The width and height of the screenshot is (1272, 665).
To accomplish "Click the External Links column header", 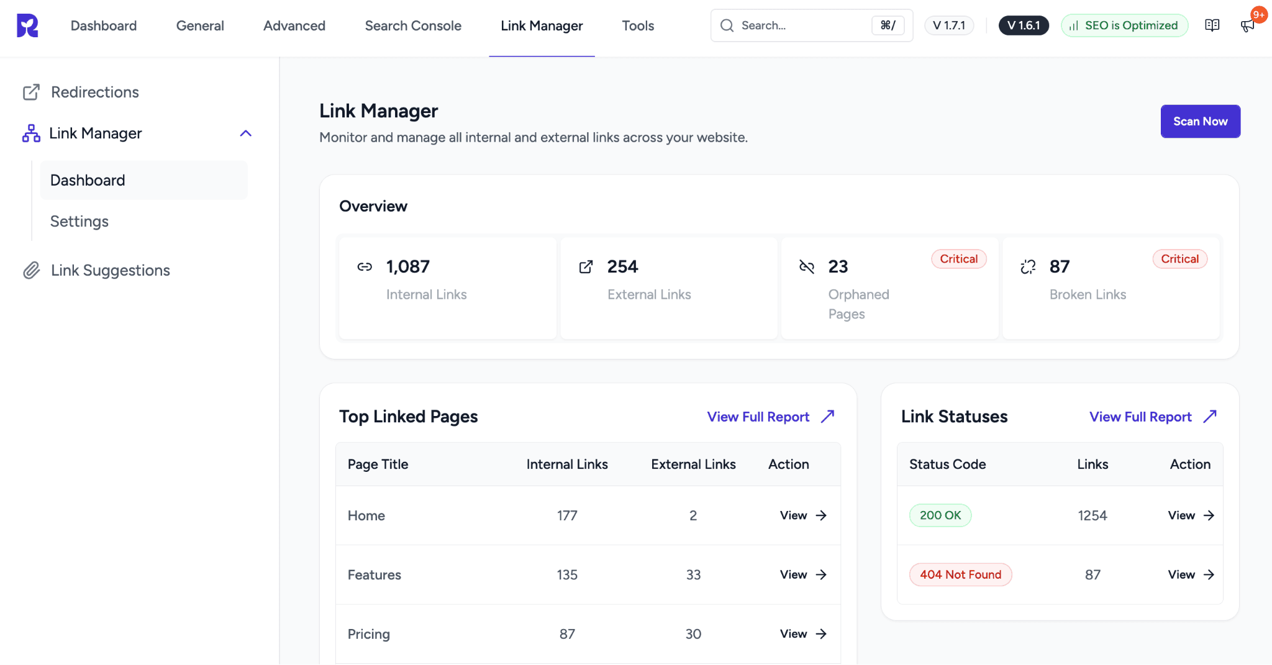I will point(693,464).
